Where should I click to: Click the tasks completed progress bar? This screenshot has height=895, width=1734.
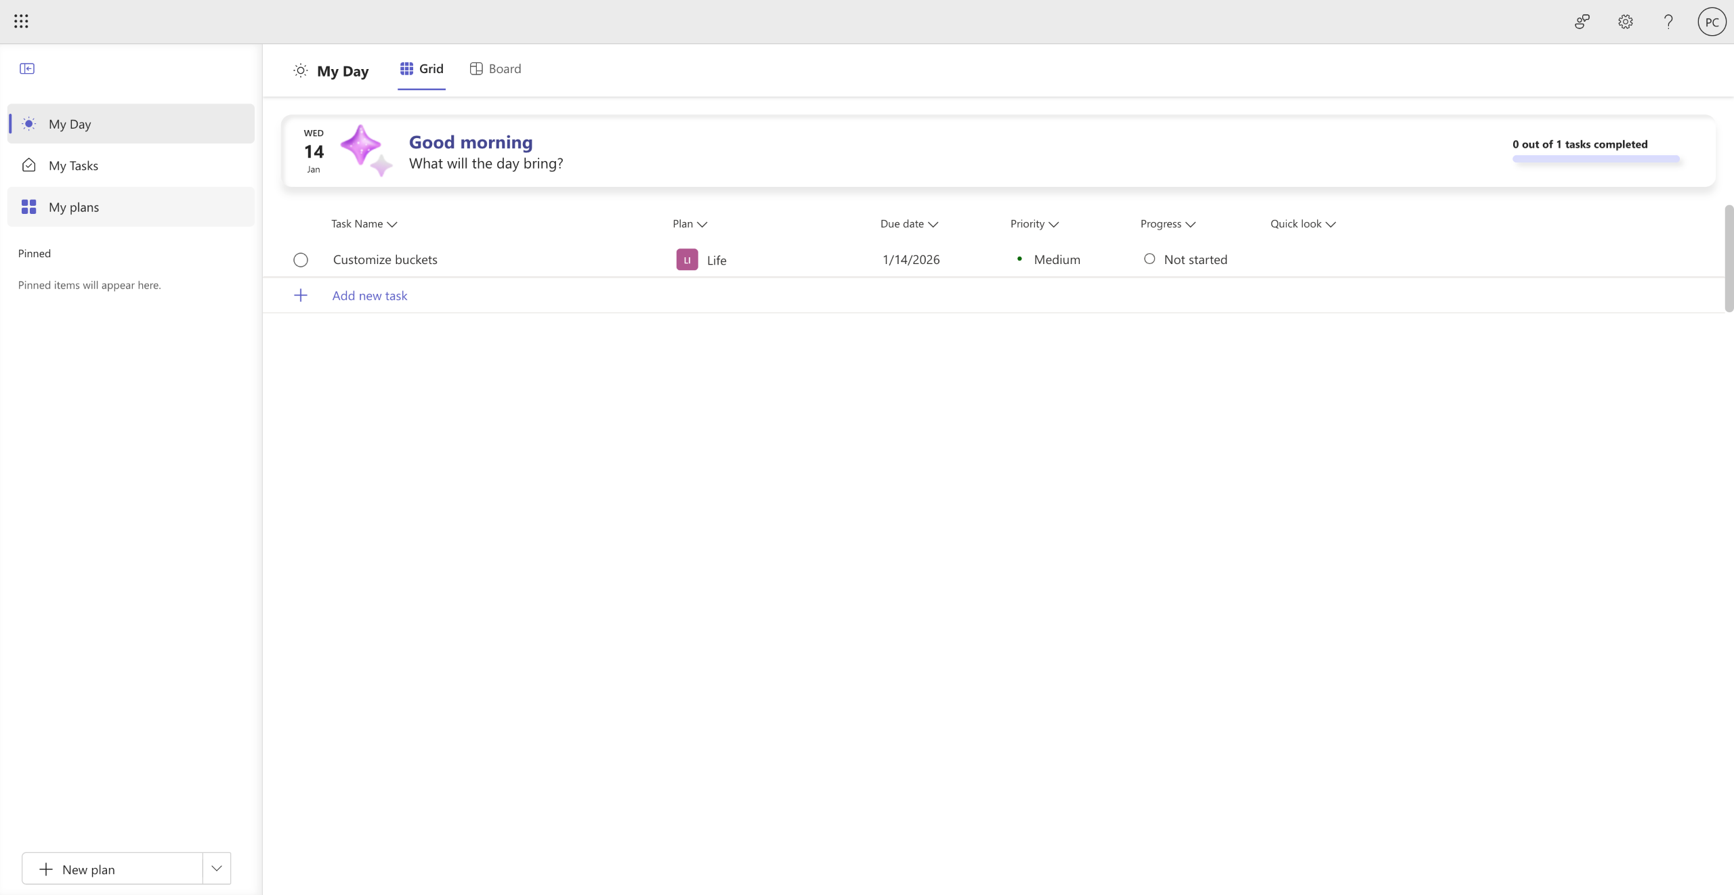1596,159
